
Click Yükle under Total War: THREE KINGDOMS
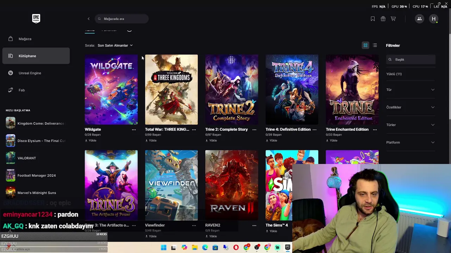(x=151, y=141)
